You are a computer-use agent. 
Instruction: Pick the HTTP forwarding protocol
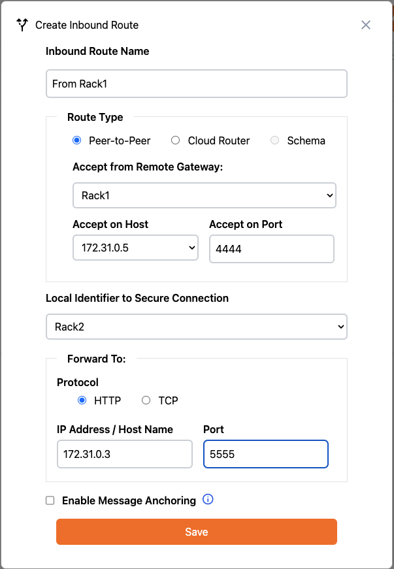tap(81, 400)
